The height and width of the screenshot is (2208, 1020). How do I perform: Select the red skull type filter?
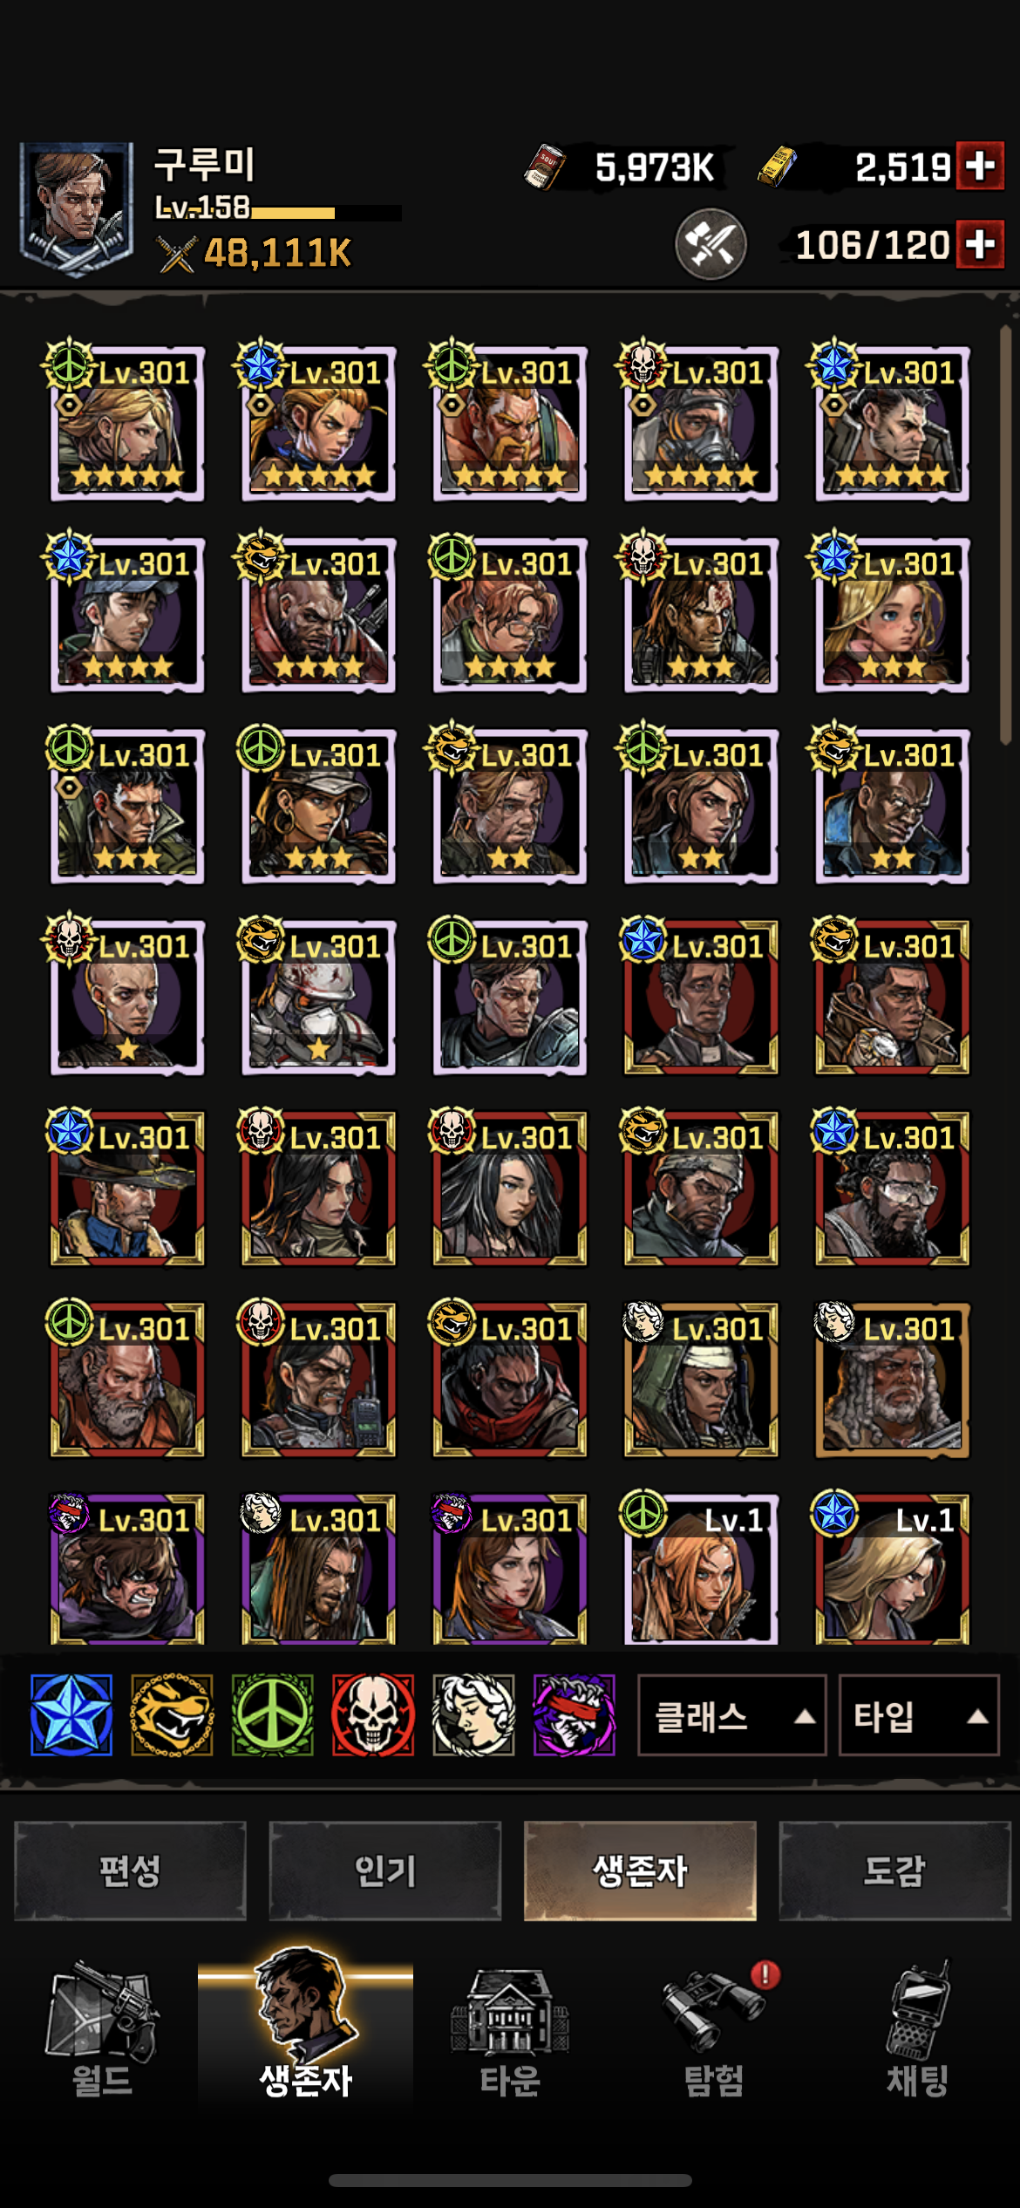(373, 1714)
